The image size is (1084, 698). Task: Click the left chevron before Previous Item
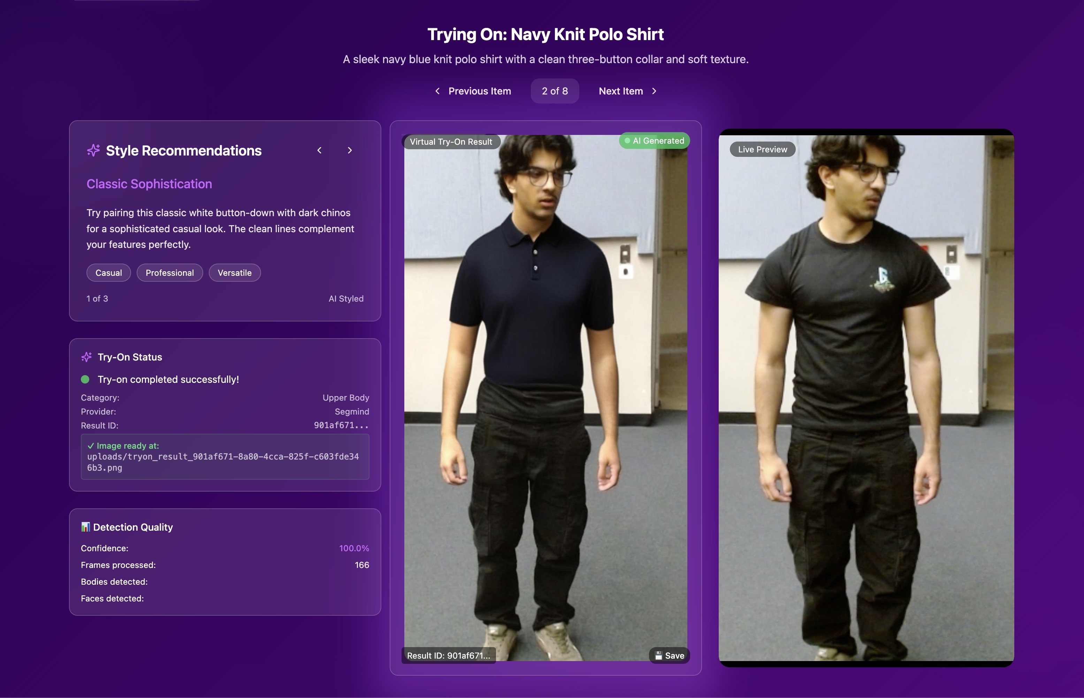pos(437,91)
